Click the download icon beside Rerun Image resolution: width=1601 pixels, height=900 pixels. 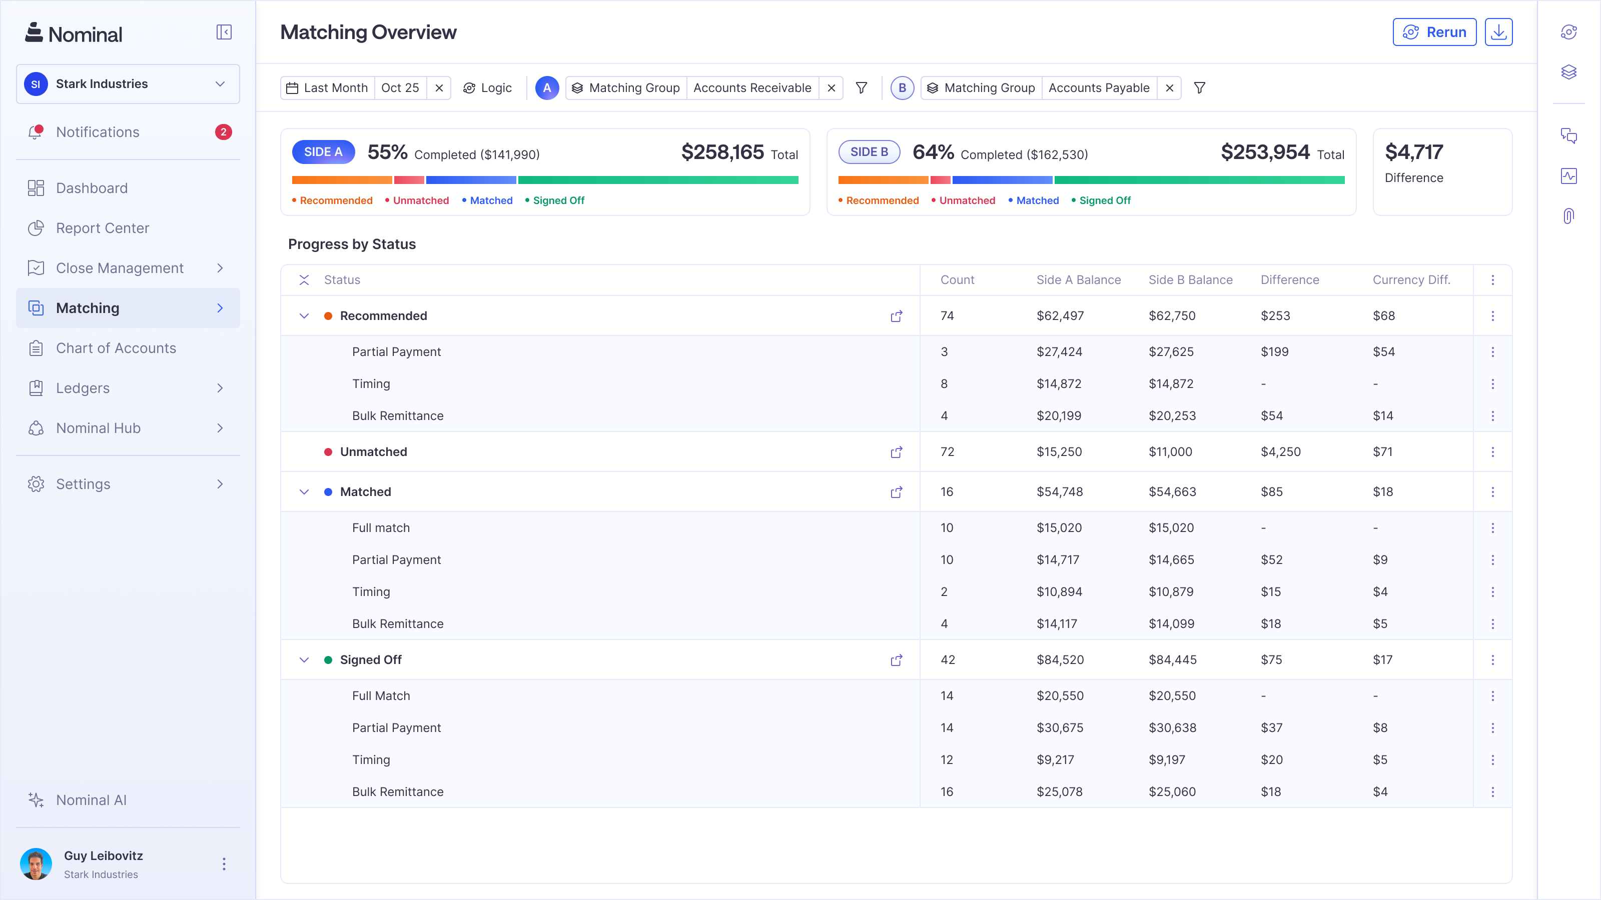(1498, 31)
